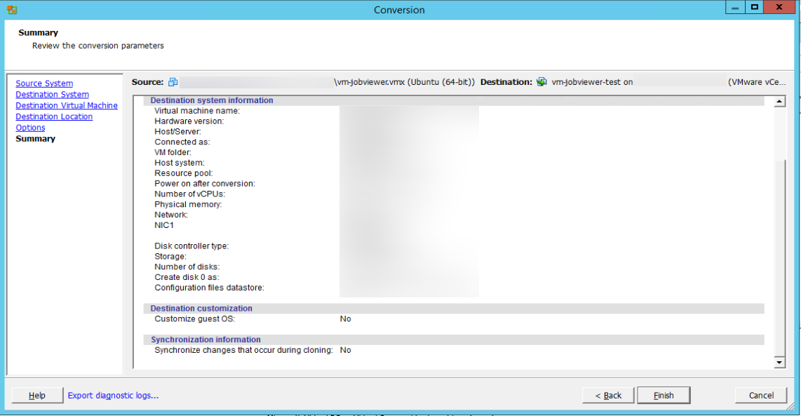801x416 pixels.
Task: Select the Create disk 0 as row
Action: pyautogui.click(x=187, y=277)
